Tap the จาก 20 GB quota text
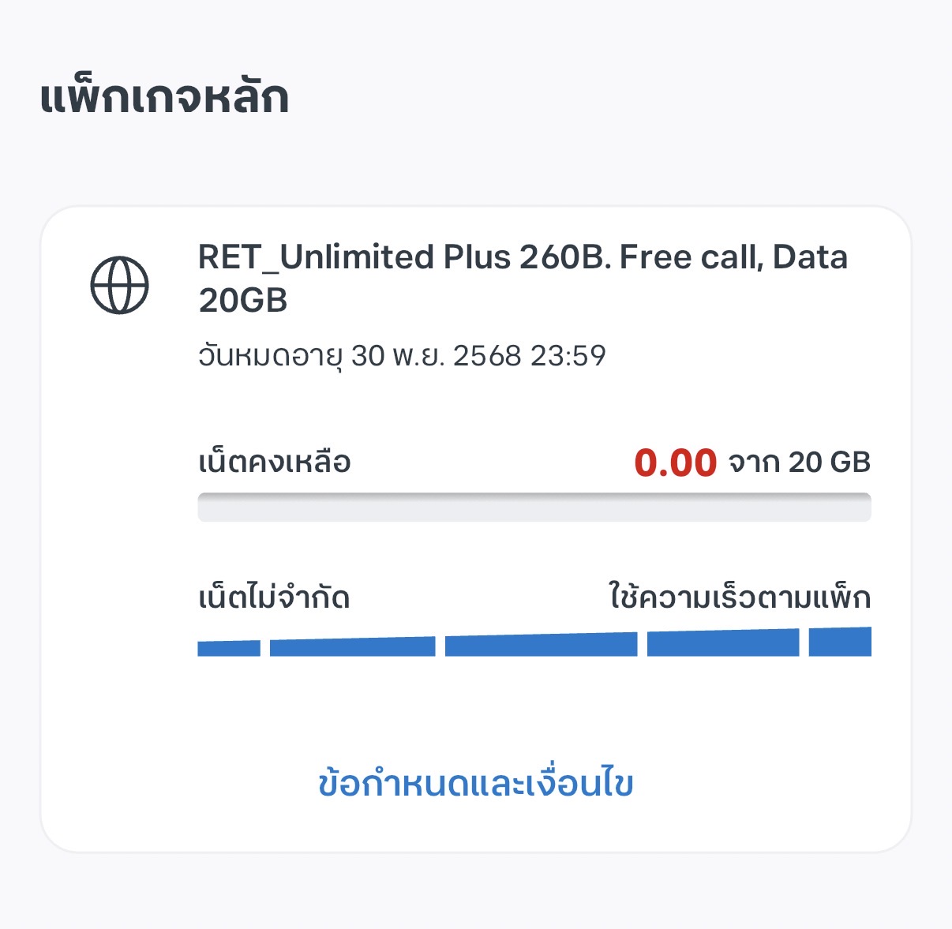The image size is (952, 929). click(x=799, y=463)
